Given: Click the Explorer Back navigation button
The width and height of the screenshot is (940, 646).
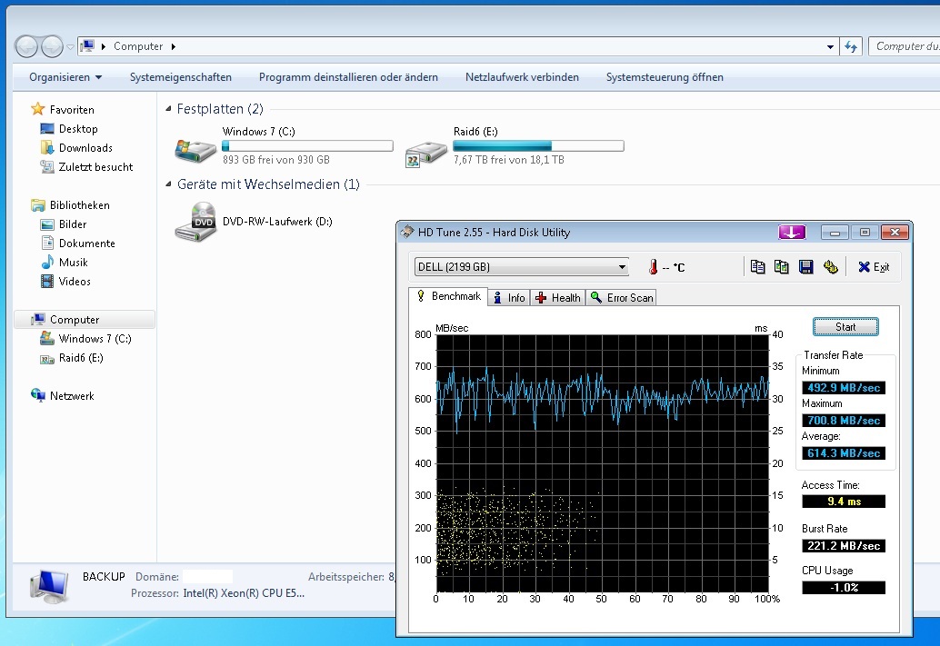Looking at the screenshot, I should (x=26, y=46).
